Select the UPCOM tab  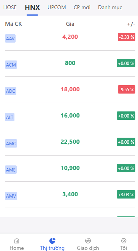pyautogui.click(x=57, y=7)
